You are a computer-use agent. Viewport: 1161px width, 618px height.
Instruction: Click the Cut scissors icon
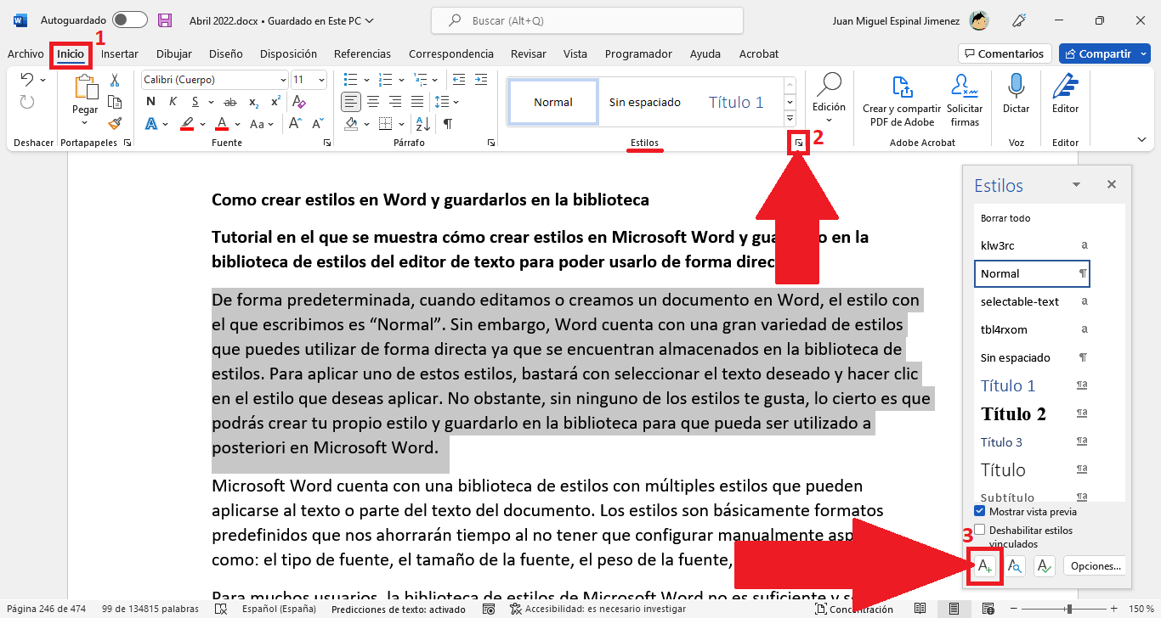tap(115, 80)
